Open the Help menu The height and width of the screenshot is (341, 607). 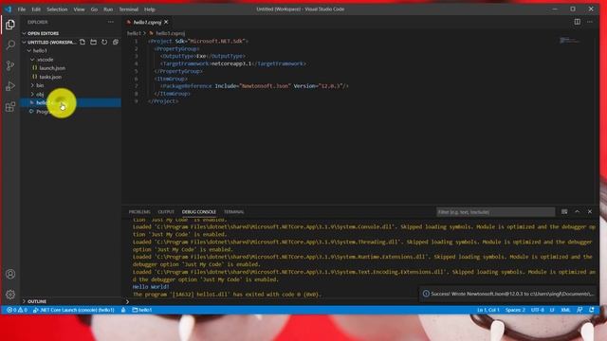[x=150, y=9]
